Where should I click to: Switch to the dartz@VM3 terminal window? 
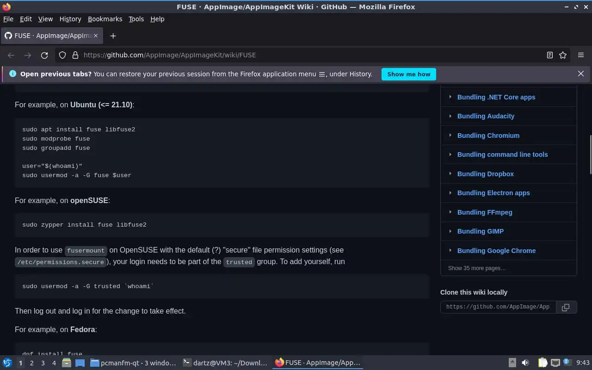tap(225, 363)
